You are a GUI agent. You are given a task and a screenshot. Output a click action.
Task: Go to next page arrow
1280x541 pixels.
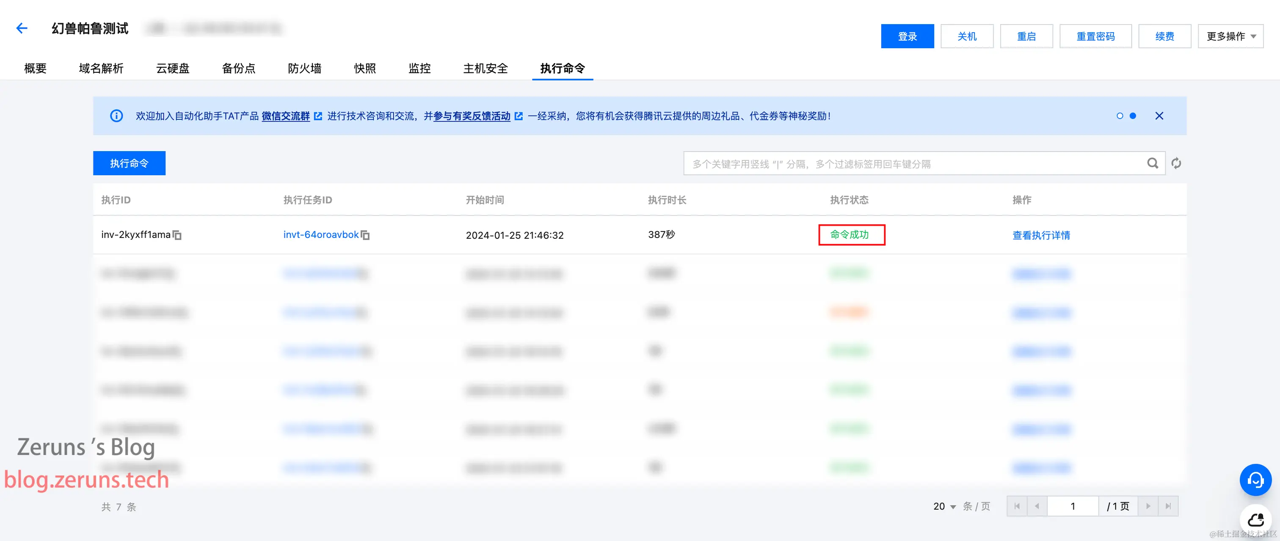point(1148,506)
